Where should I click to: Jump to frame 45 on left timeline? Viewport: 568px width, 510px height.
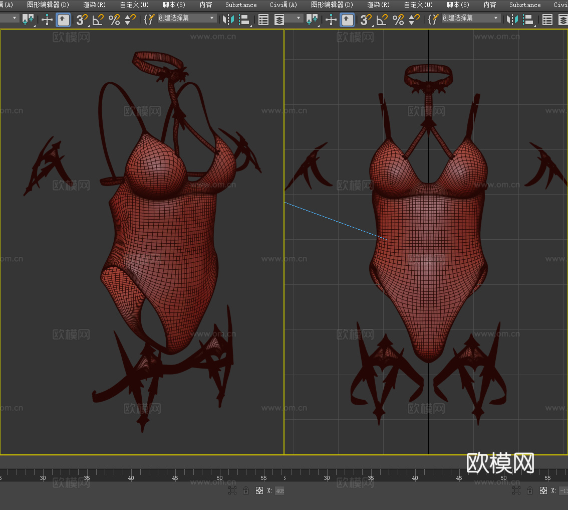click(175, 478)
